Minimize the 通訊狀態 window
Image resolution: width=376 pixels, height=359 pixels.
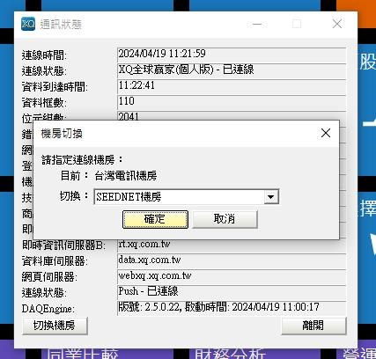coord(257,24)
